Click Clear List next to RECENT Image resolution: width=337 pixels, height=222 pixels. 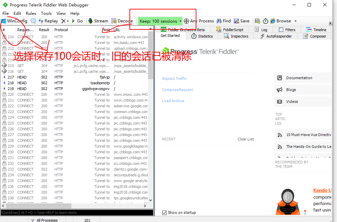tap(246, 139)
